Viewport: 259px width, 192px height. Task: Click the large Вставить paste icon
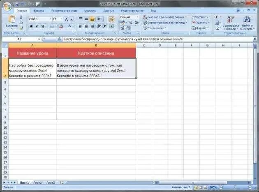(12, 19)
